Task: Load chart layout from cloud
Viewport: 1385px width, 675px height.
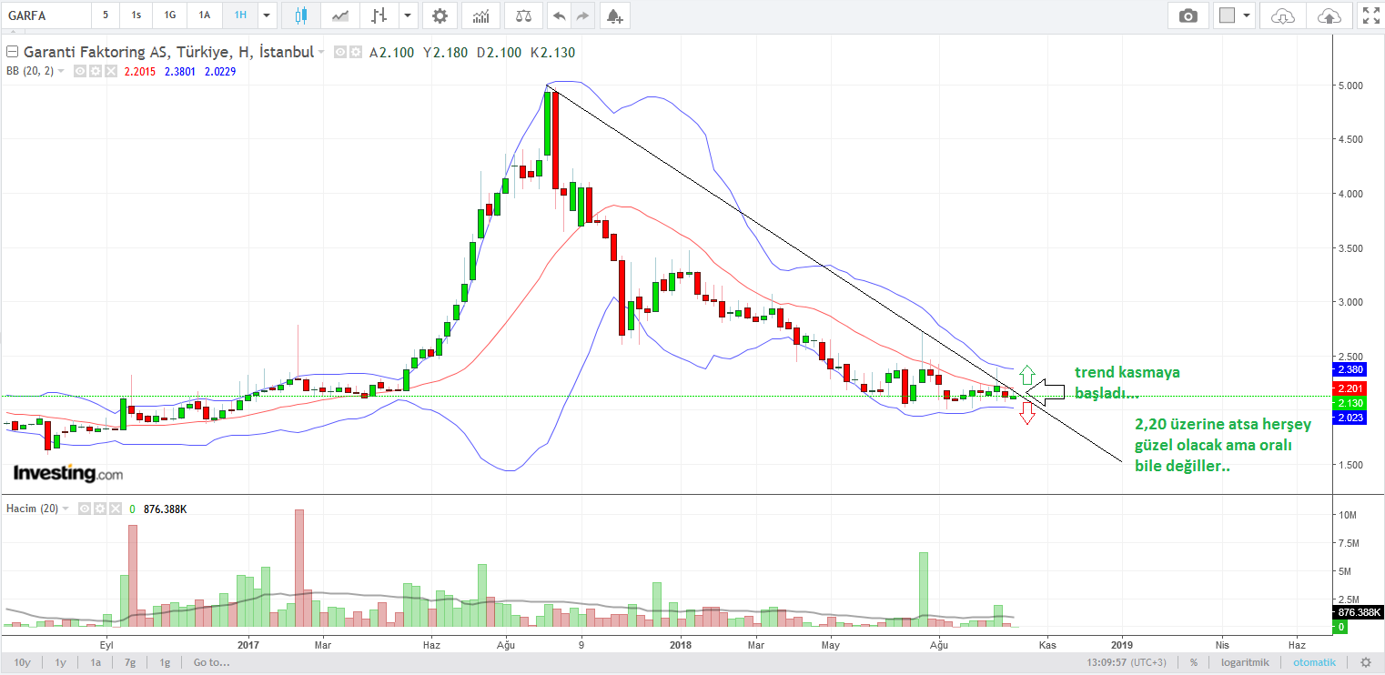Action: pos(1282,15)
